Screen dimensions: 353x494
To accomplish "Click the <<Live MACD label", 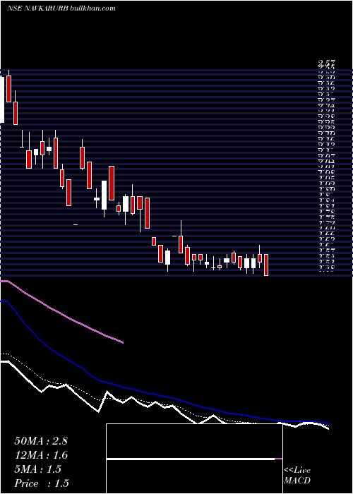I will tap(297, 476).
